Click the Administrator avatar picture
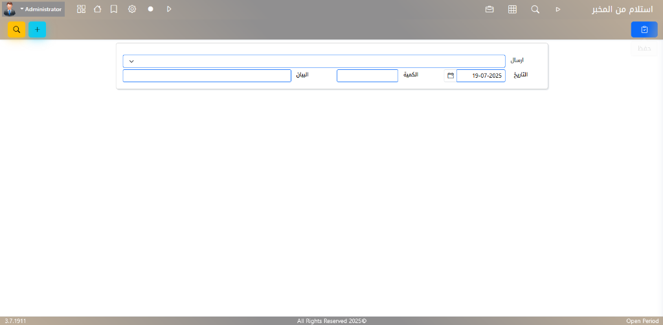663x325 pixels. [9, 9]
